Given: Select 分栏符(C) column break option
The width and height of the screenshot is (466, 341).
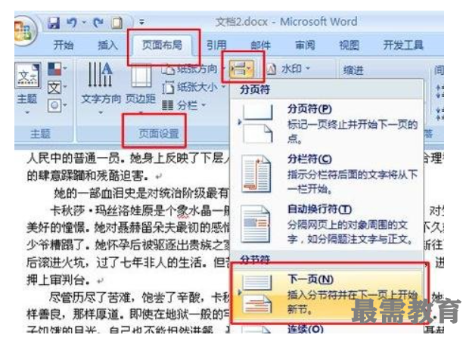Looking at the screenshot, I should (x=326, y=174).
